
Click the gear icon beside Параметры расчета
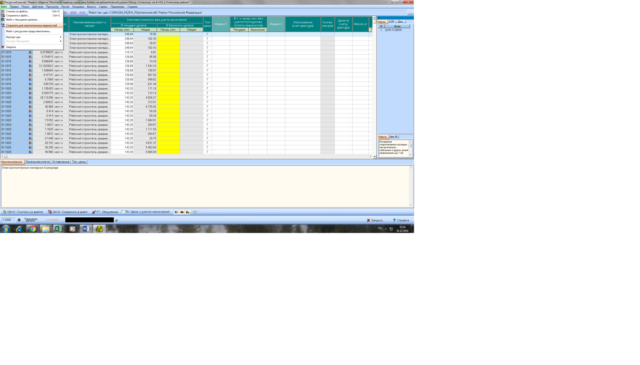pos(19,220)
